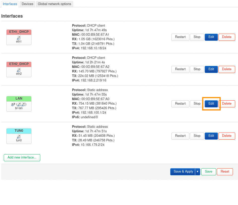238x205 pixels.
Task: Open the Global network options tab
Action: [54, 4]
